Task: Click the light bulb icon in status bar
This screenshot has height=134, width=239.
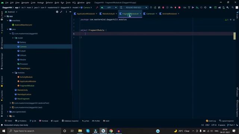Action: click(2, 125)
